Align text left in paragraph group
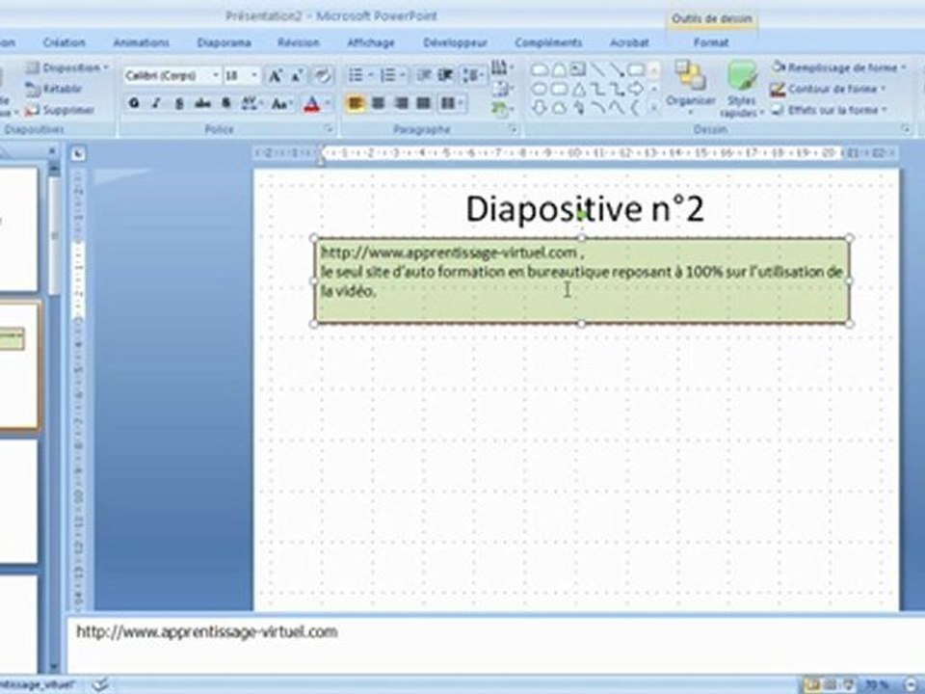Image resolution: width=925 pixels, height=694 pixels. point(356,104)
